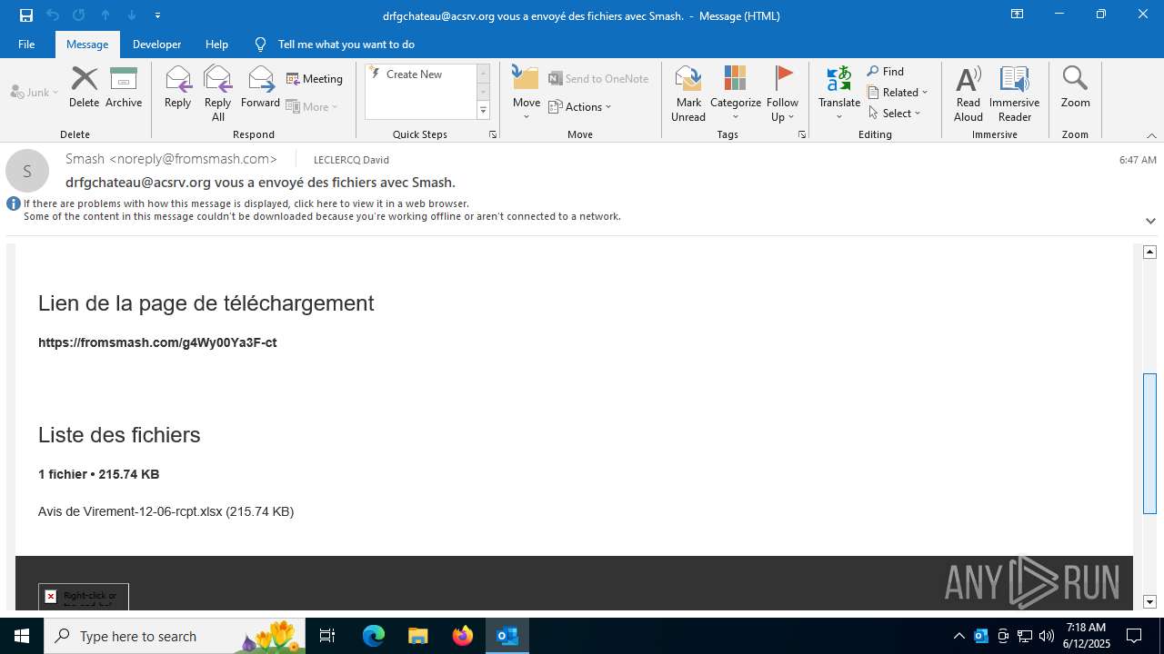1164x654 pixels.
Task: Start Read Aloud
Action: coord(968,93)
